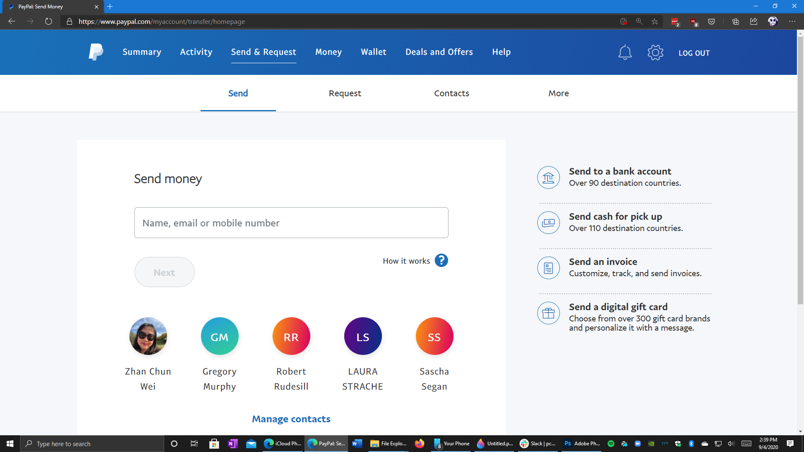Screen dimensions: 804x452
Task: Click the Send cash for pick up icon
Action: 548,222
